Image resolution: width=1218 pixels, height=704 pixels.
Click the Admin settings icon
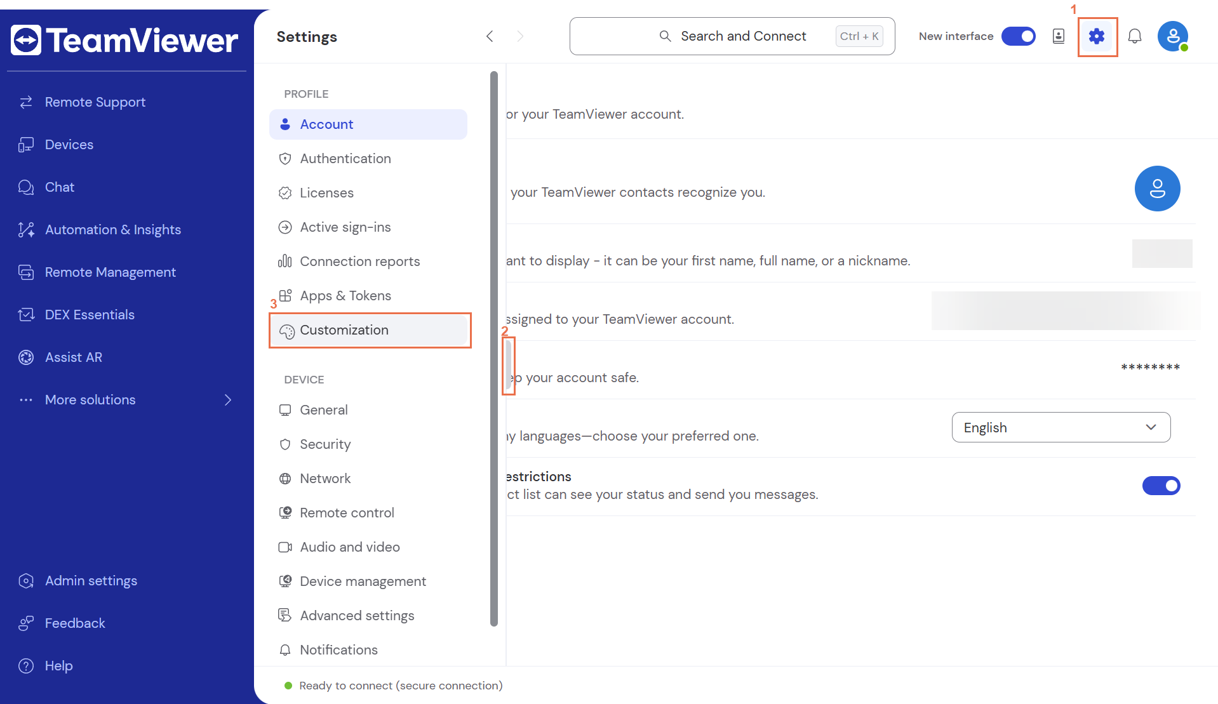[26, 581]
